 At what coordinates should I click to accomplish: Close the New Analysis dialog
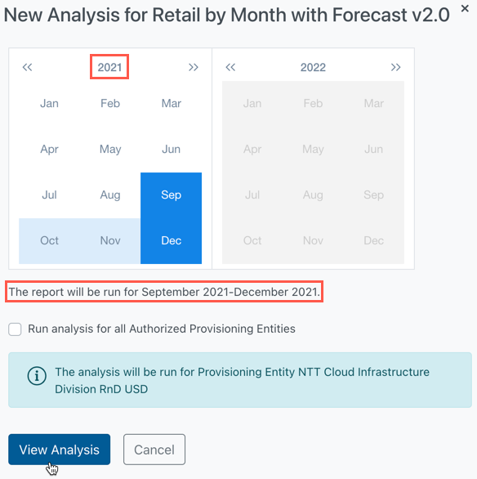[x=465, y=8]
